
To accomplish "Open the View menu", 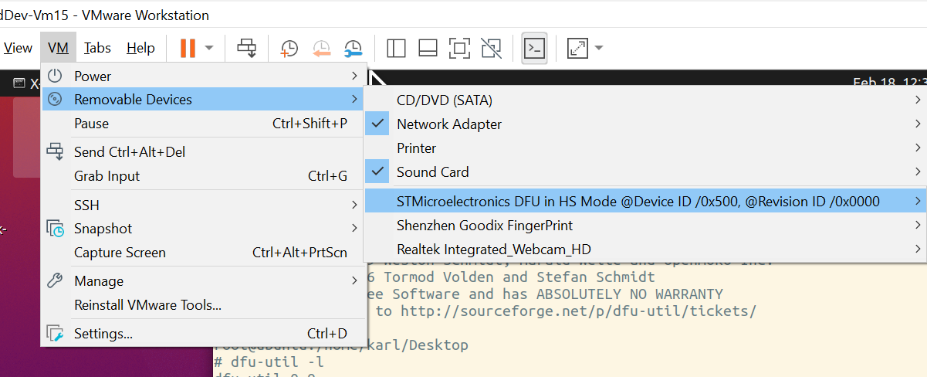I will (18, 48).
